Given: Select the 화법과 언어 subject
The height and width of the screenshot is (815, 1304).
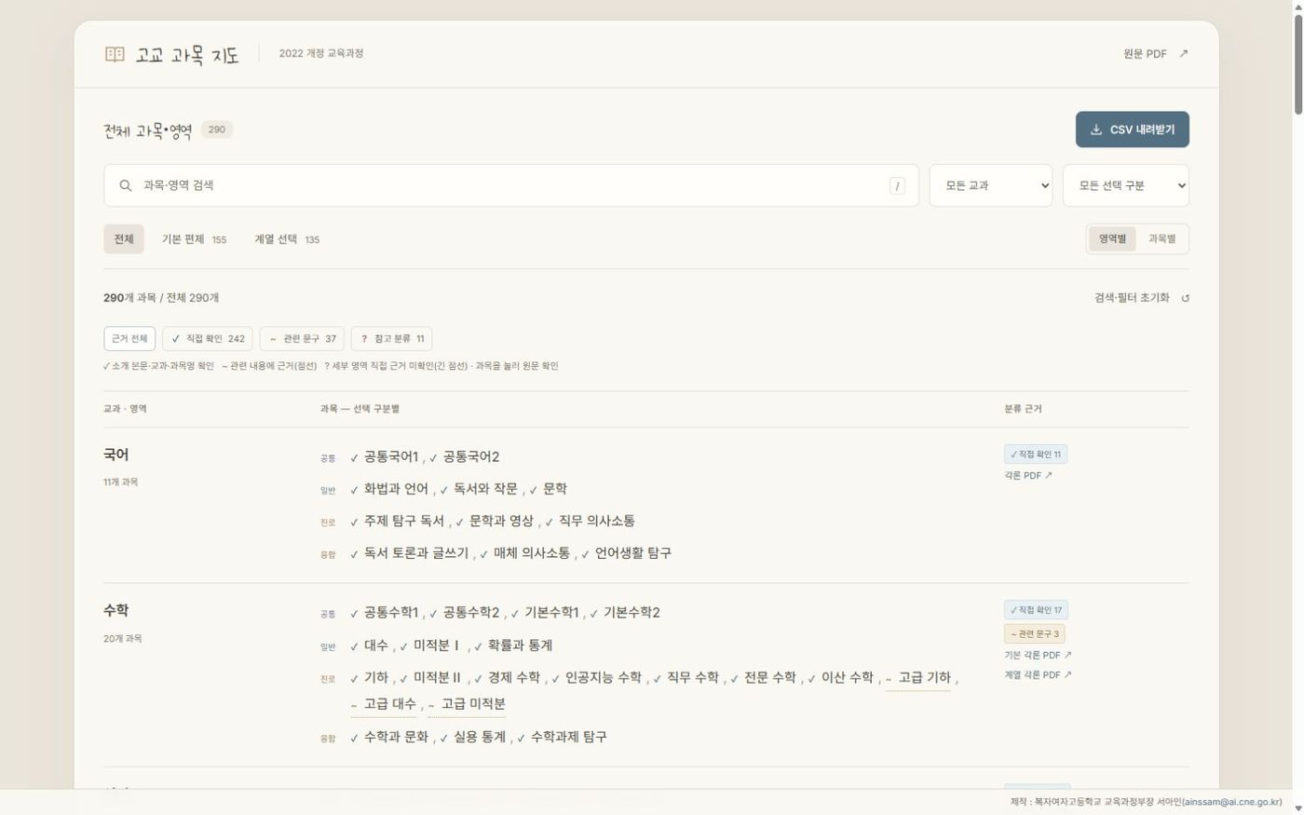Looking at the screenshot, I should 396,489.
